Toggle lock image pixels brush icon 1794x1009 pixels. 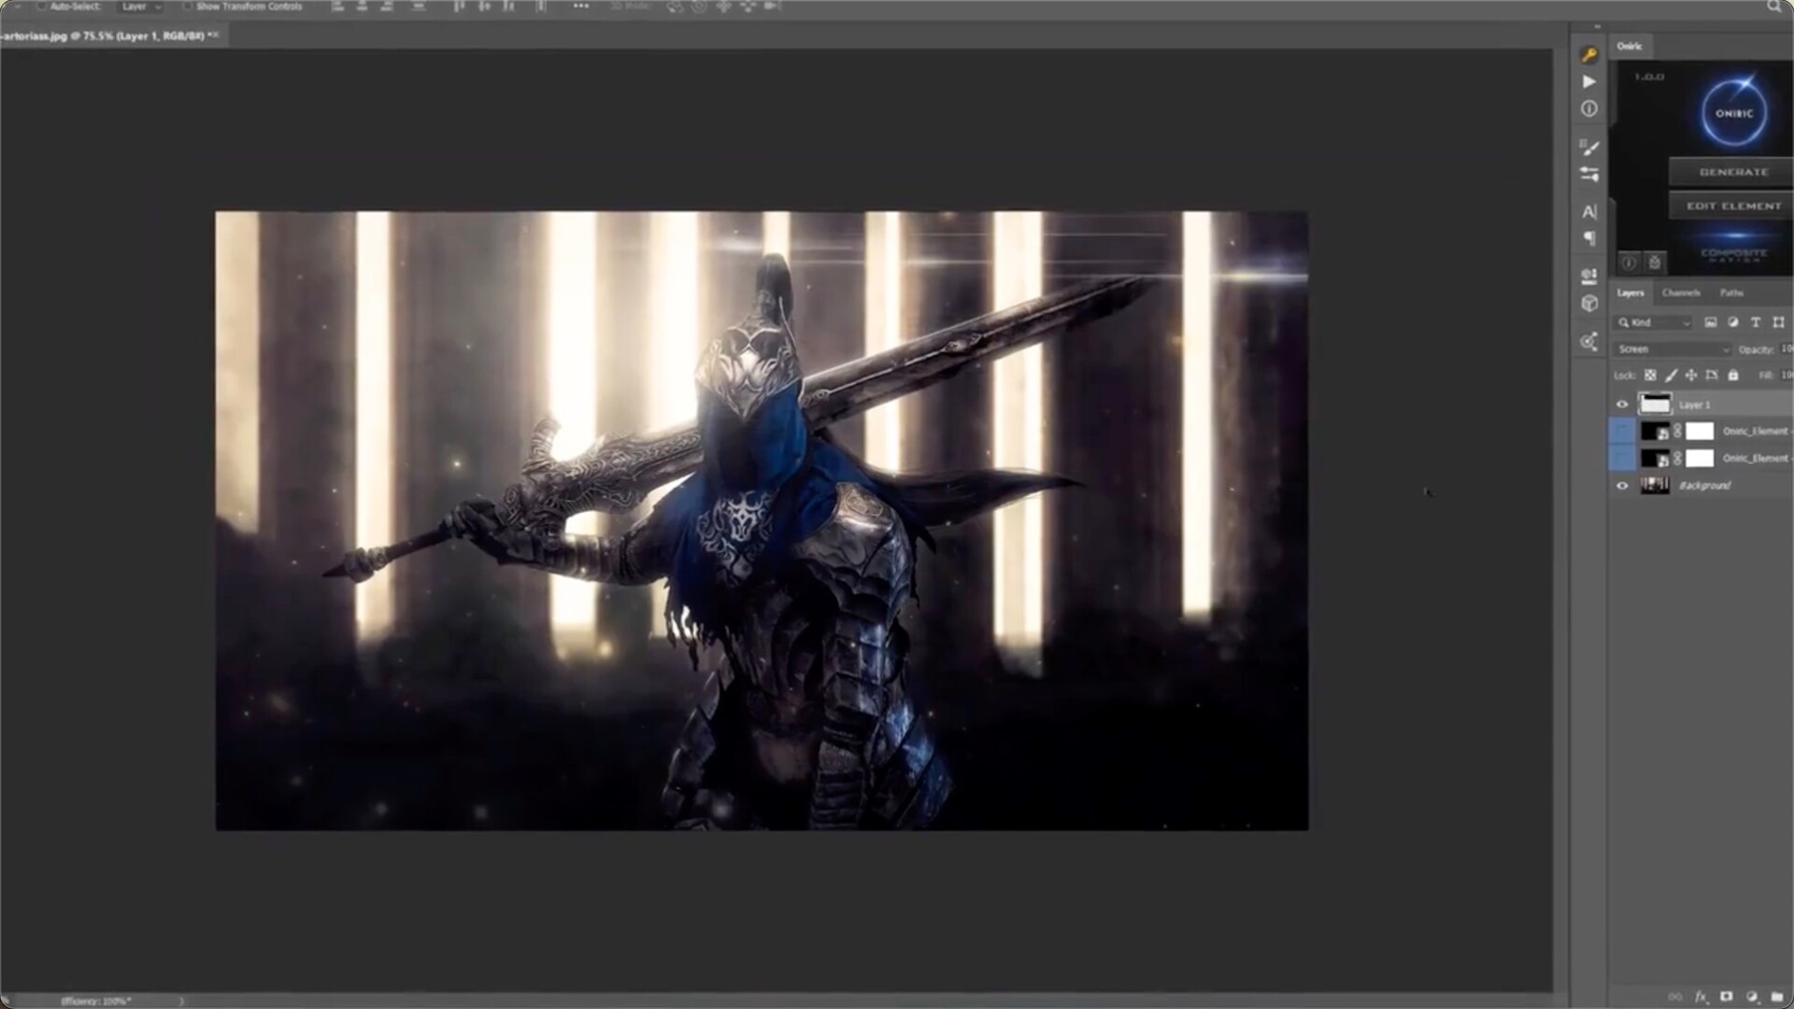(x=1671, y=376)
